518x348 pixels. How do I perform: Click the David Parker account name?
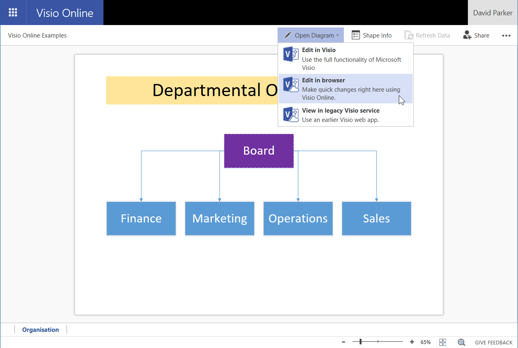493,13
